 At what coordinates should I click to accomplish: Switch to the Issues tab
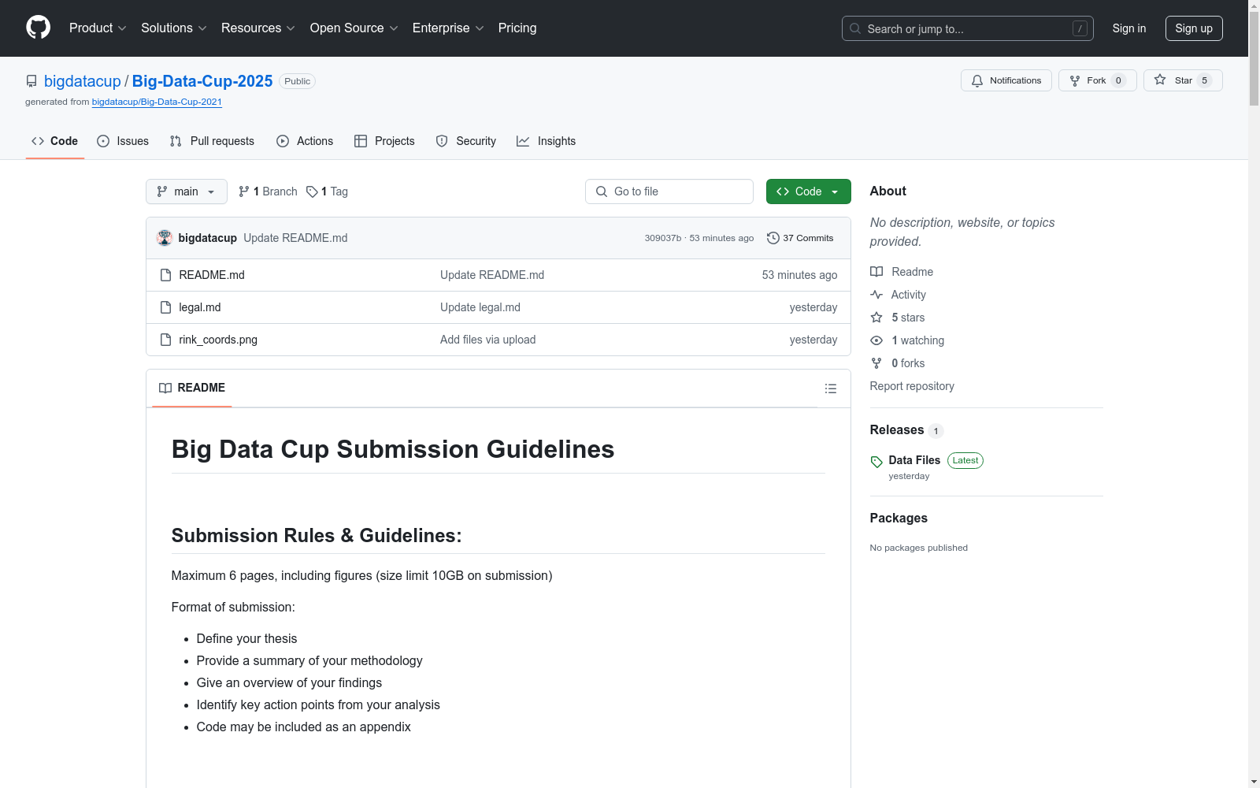(x=123, y=141)
